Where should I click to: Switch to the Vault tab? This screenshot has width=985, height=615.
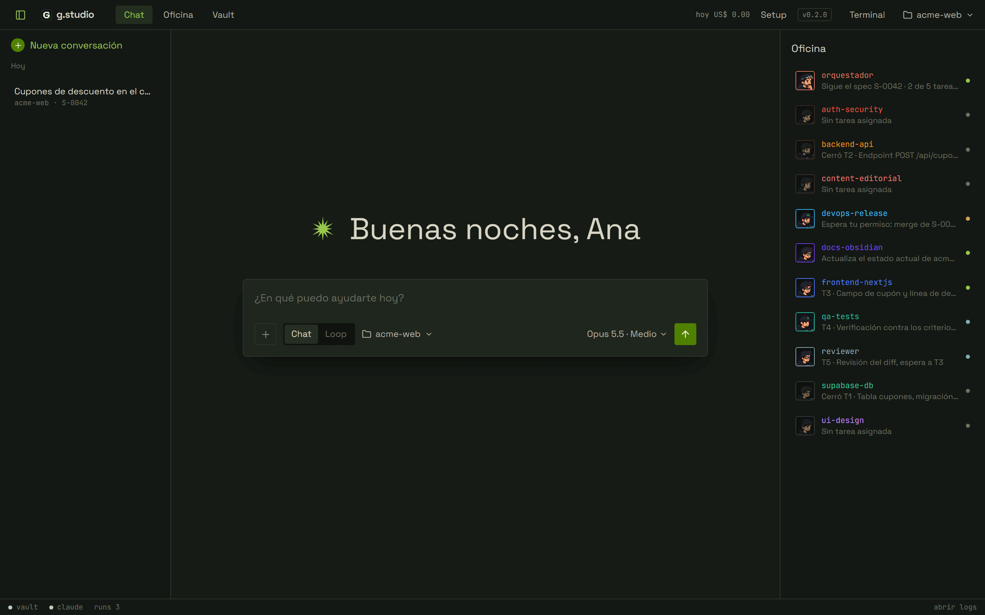click(x=223, y=15)
